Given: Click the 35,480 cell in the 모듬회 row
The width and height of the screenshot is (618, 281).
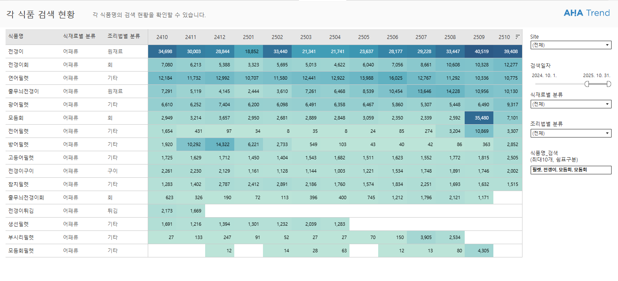Looking at the screenshot, I should click(479, 118).
